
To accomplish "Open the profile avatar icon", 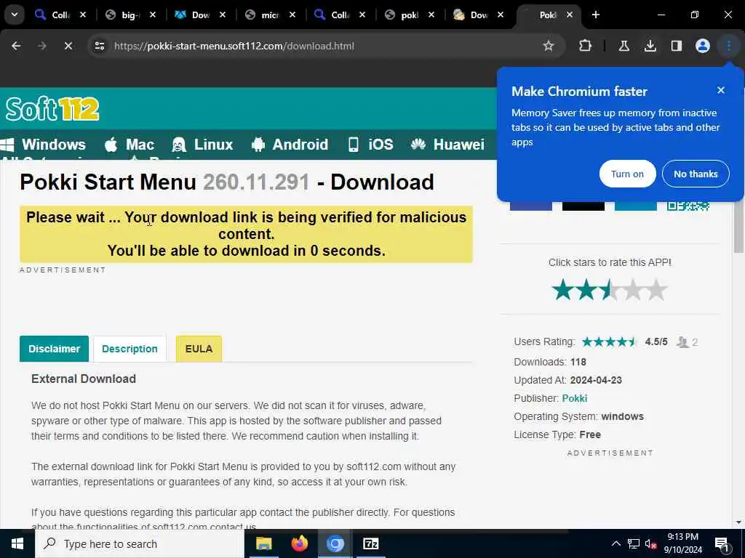I will click(702, 46).
